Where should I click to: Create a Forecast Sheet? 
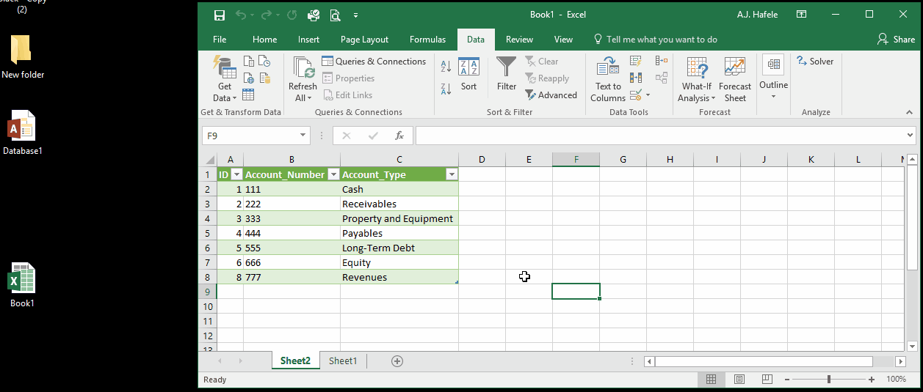pos(735,81)
